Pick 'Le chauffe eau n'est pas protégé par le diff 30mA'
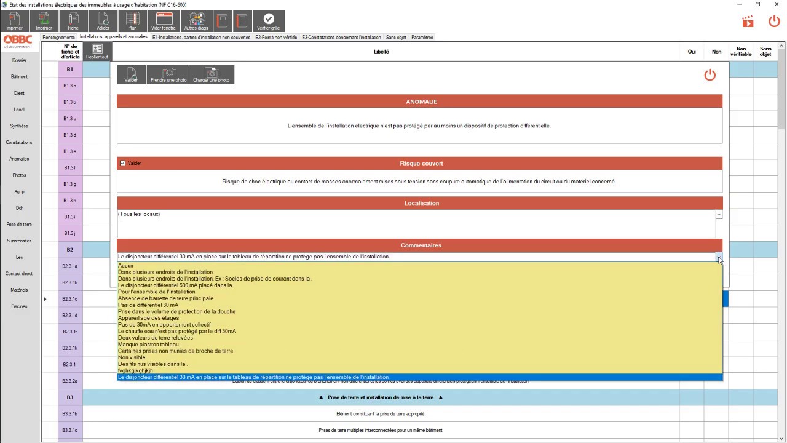 (x=420, y=331)
